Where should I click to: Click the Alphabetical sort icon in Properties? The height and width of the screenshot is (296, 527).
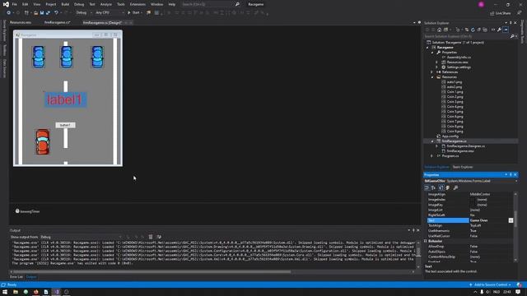click(x=433, y=188)
